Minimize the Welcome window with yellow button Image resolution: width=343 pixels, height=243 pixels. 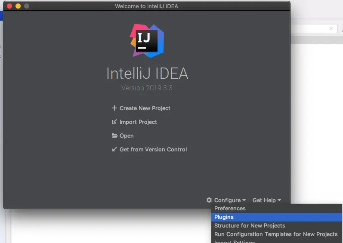point(18,6)
